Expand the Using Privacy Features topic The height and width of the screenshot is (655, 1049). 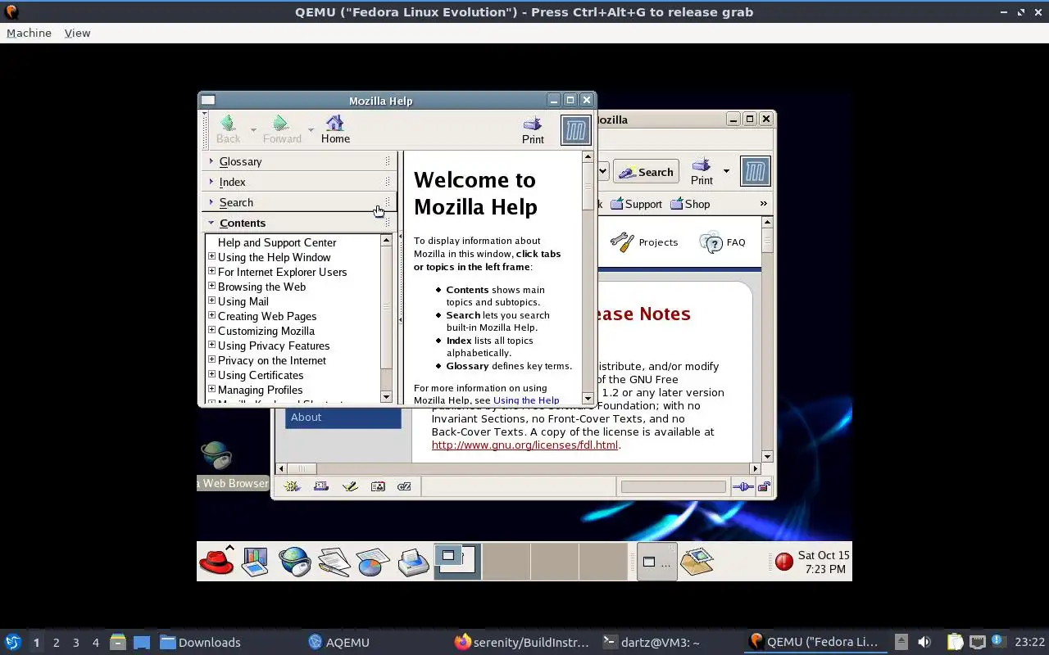click(x=211, y=345)
